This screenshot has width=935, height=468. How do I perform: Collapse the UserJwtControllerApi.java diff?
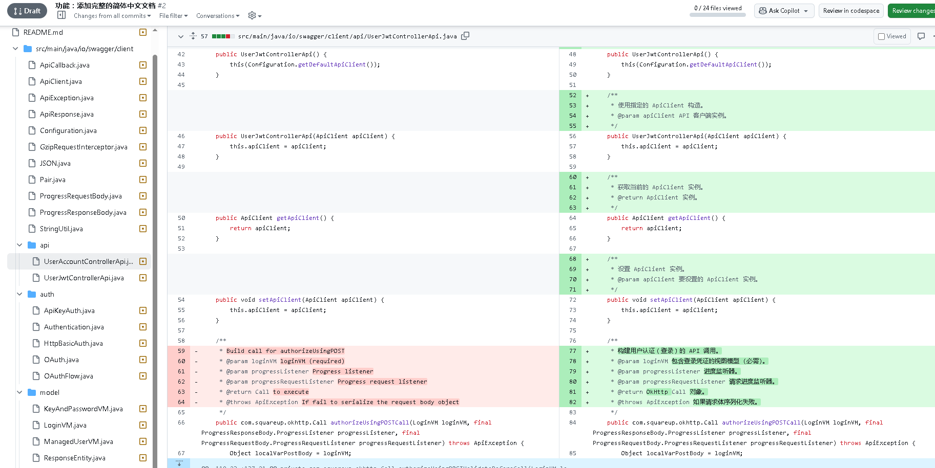(181, 36)
